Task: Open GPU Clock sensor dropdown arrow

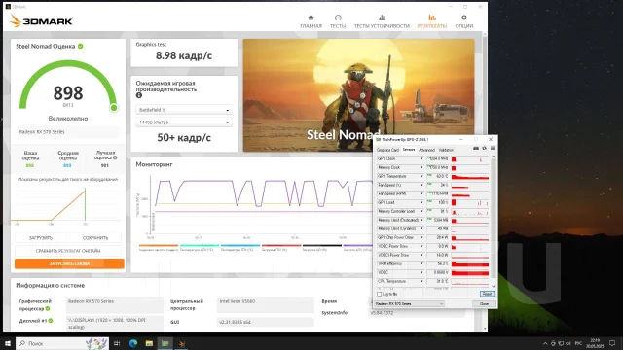Action: (421, 159)
